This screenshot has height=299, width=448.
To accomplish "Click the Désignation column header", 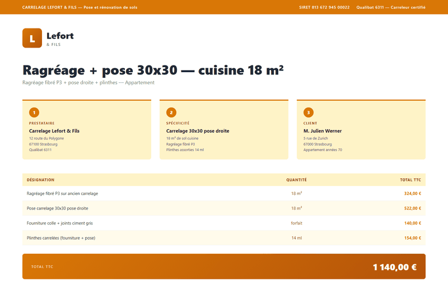I will click(40, 180).
